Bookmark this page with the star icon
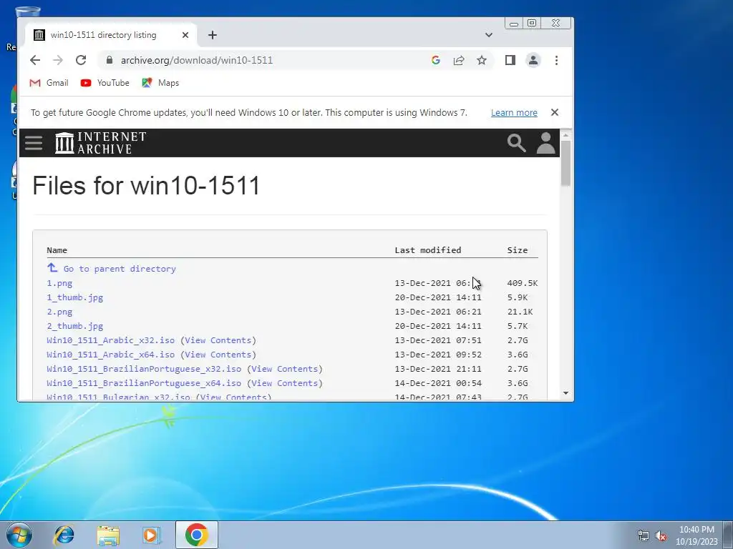The height and width of the screenshot is (549, 733). pyautogui.click(x=482, y=60)
